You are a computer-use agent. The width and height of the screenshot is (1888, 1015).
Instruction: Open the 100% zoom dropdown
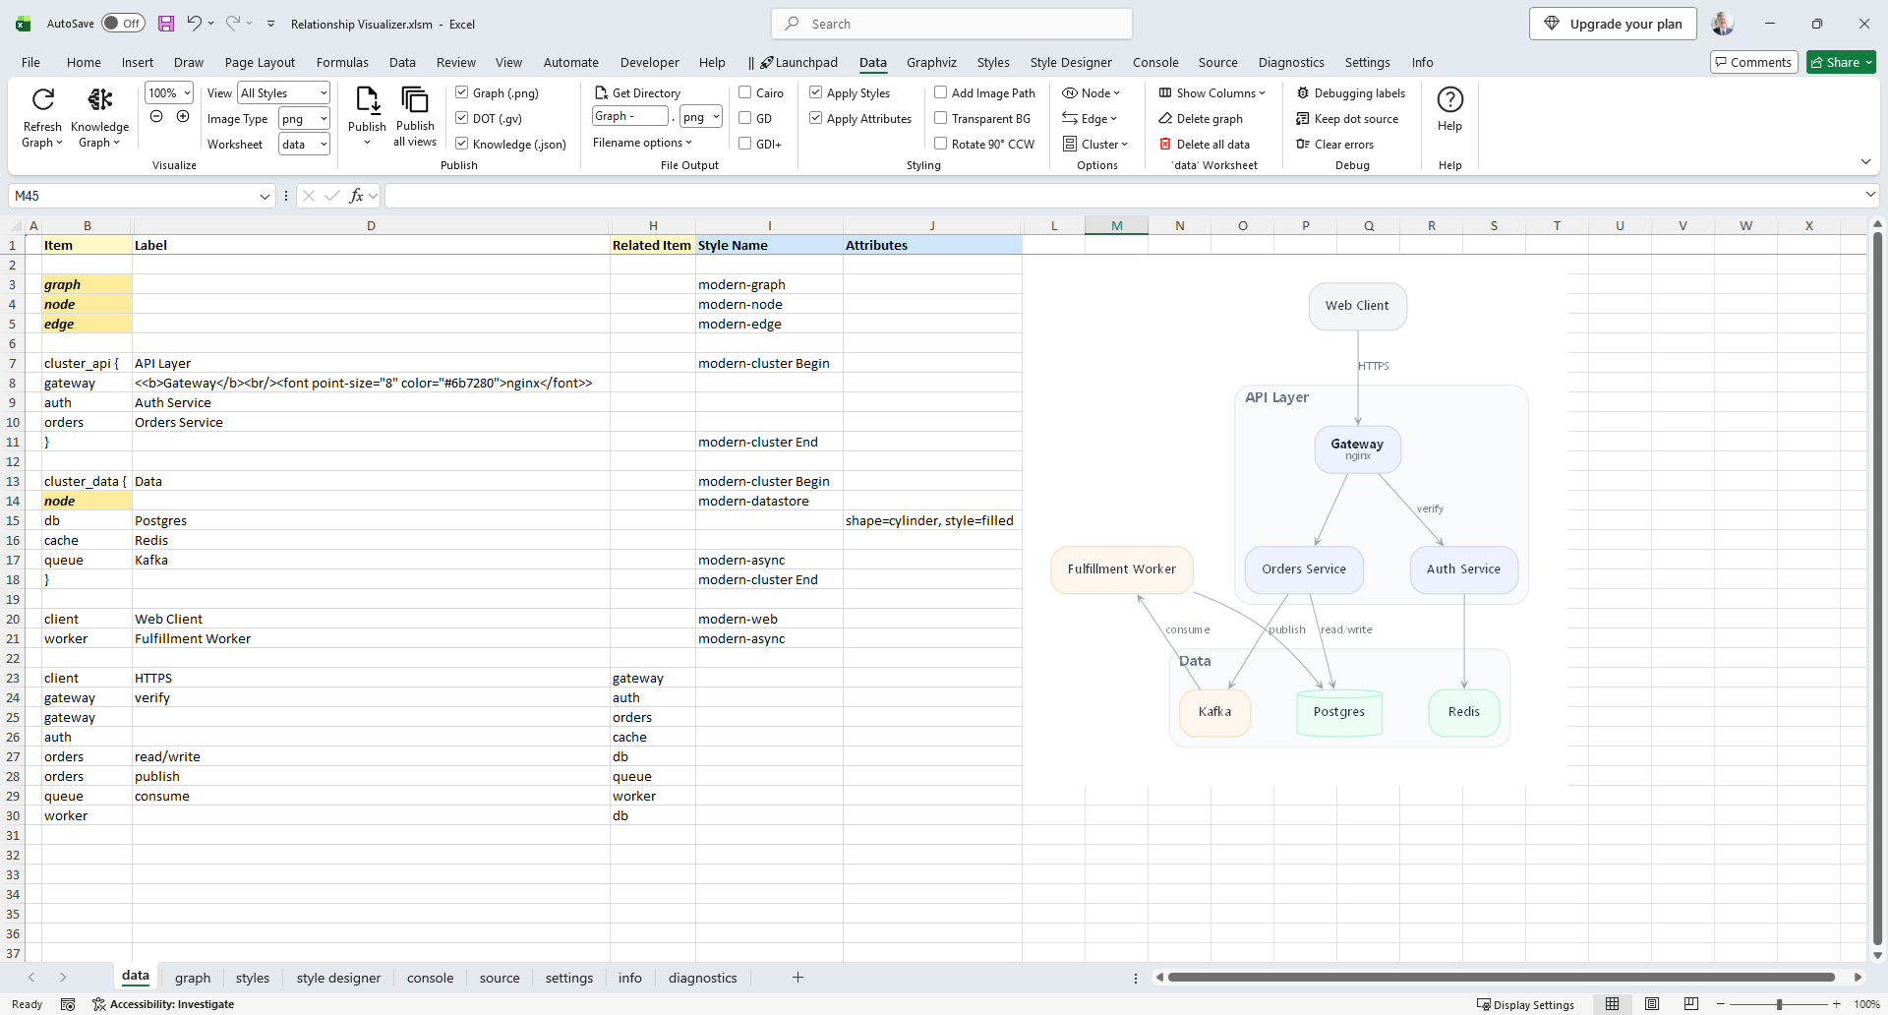[187, 92]
